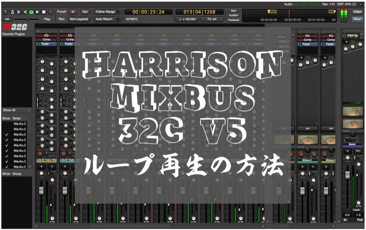The height and width of the screenshot is (230, 366).
Task: Open the Int. sync source dropdown
Action: point(8,19)
